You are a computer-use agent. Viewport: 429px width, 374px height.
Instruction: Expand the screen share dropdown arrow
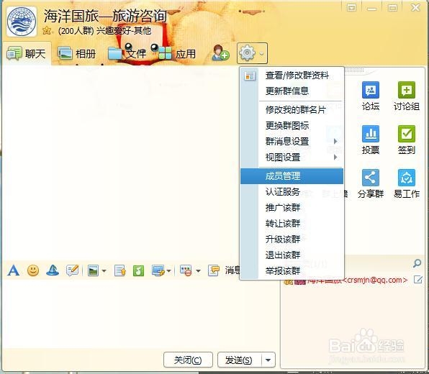pos(168,271)
